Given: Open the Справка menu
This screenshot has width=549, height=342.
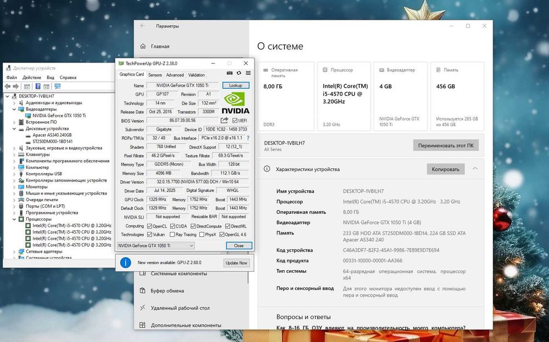Looking at the screenshot, I should coord(68,77).
